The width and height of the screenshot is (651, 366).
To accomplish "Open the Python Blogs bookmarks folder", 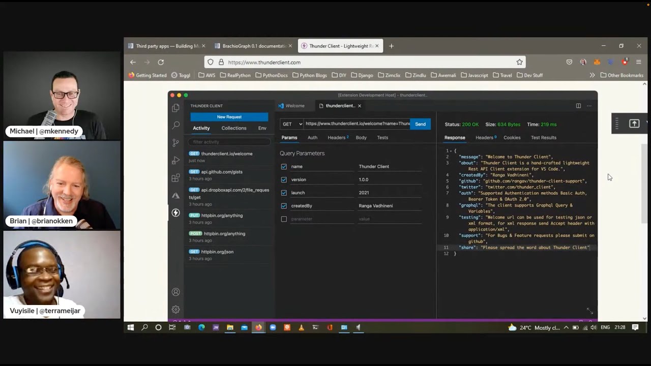I will click(x=309, y=75).
